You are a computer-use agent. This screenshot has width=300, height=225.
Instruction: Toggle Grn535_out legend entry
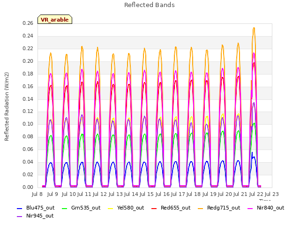click(x=81, y=208)
